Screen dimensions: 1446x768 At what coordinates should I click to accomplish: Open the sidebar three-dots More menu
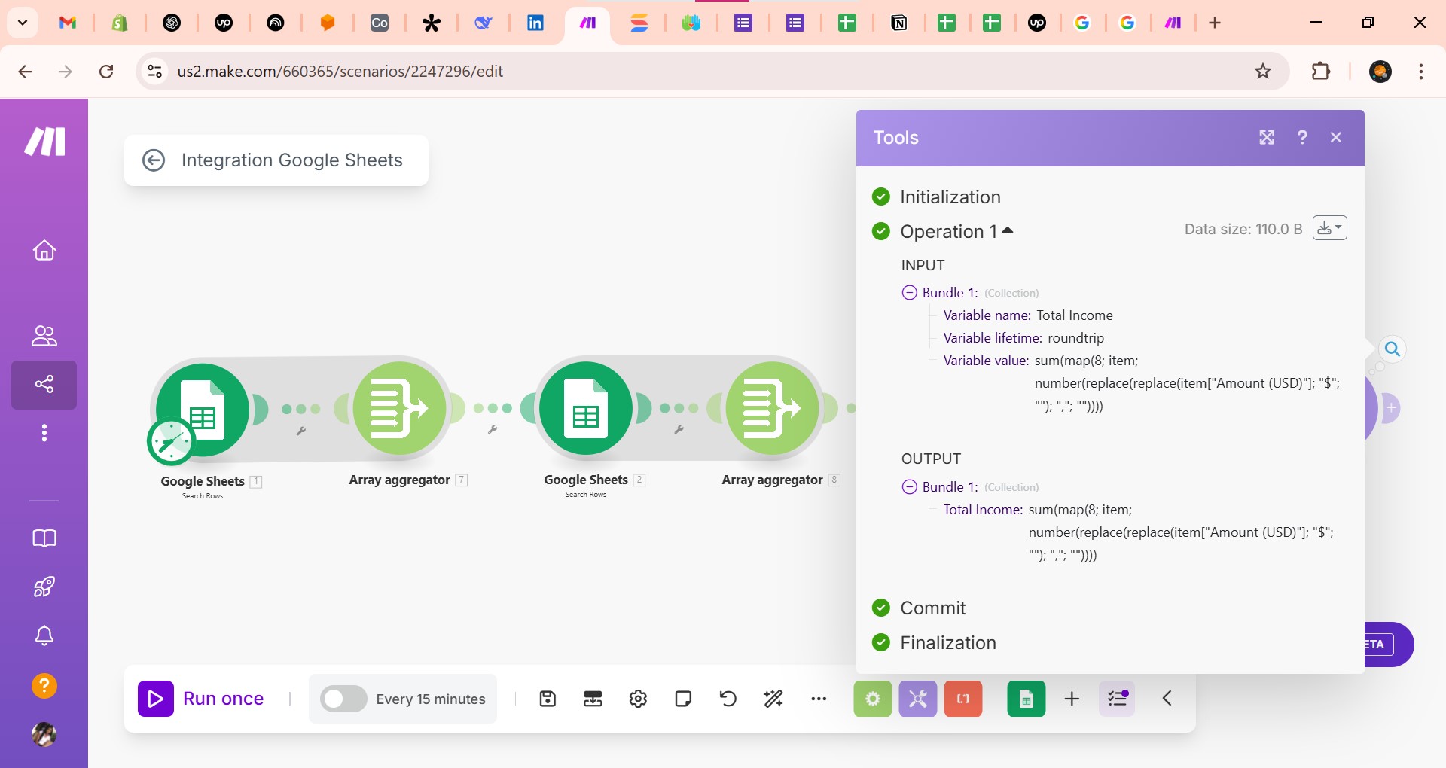(x=44, y=433)
